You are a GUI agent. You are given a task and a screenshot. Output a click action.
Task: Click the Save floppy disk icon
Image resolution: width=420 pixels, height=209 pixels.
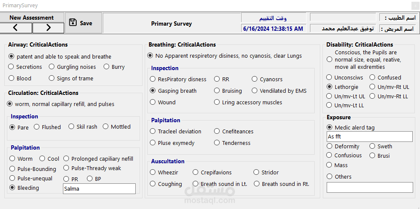pyautogui.click(x=73, y=23)
